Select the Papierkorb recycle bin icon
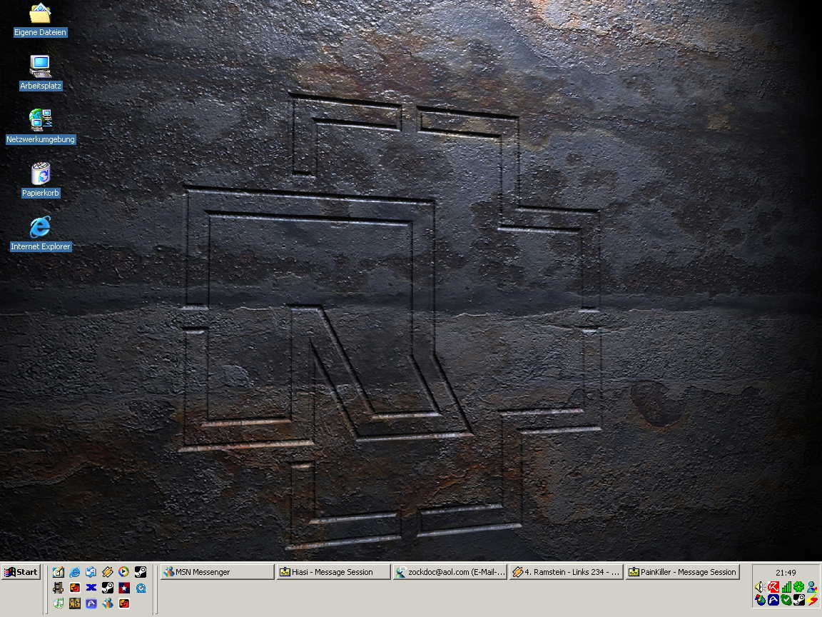The image size is (822, 617). click(41, 180)
